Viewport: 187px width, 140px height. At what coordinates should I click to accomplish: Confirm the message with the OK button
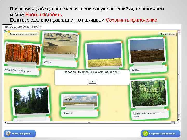click(92, 82)
